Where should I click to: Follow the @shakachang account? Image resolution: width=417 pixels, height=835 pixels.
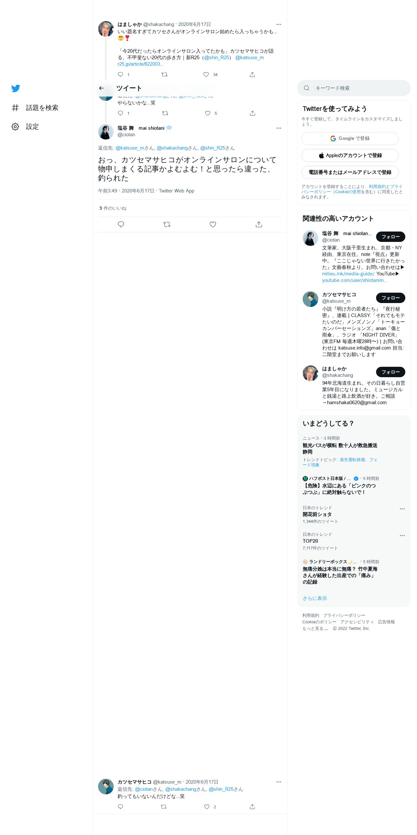[390, 372]
